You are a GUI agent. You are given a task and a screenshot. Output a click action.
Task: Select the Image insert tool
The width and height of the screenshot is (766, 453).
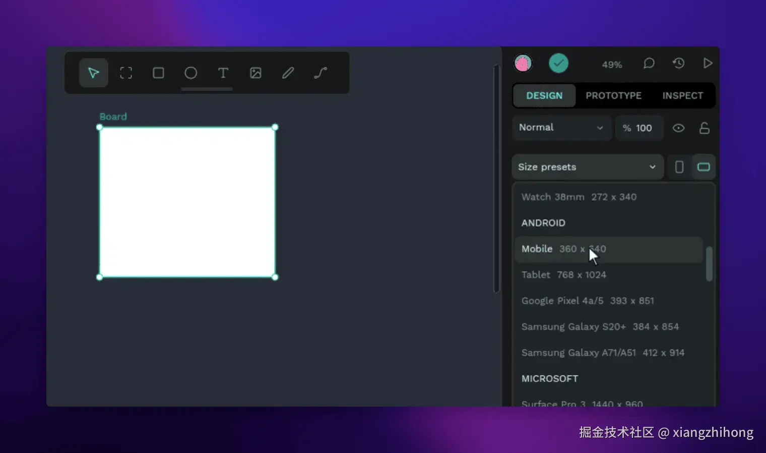(x=256, y=73)
